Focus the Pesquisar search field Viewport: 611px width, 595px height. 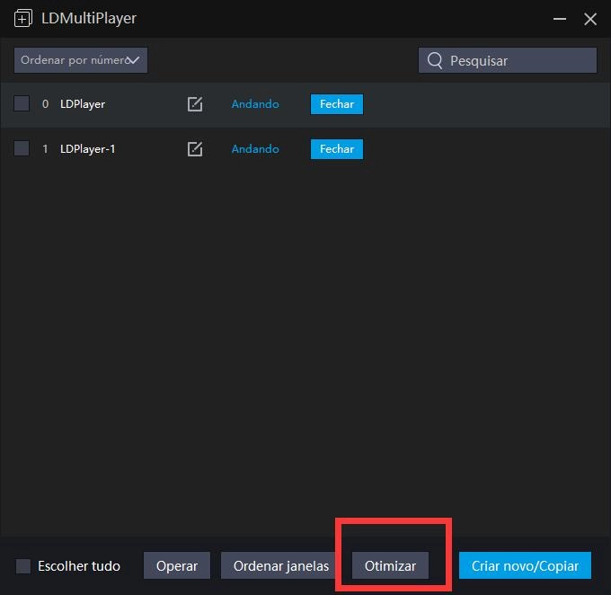(x=517, y=60)
